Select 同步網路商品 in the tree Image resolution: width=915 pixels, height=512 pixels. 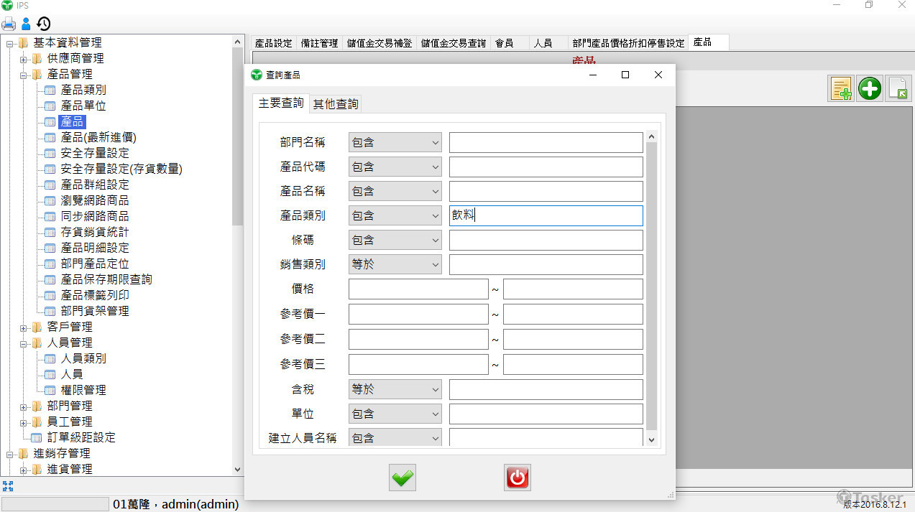(x=95, y=216)
